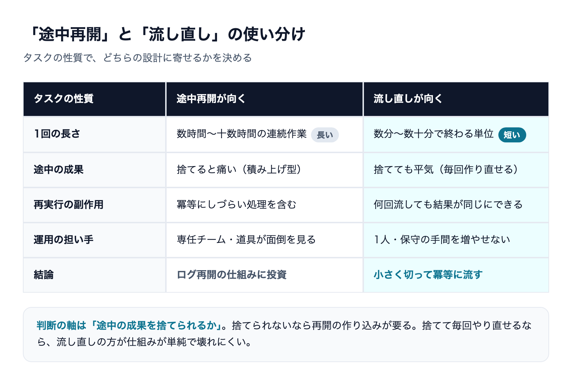The height and width of the screenshot is (385, 572).
Task: Click the 1回の長さ row label
Action: [x=95, y=135]
